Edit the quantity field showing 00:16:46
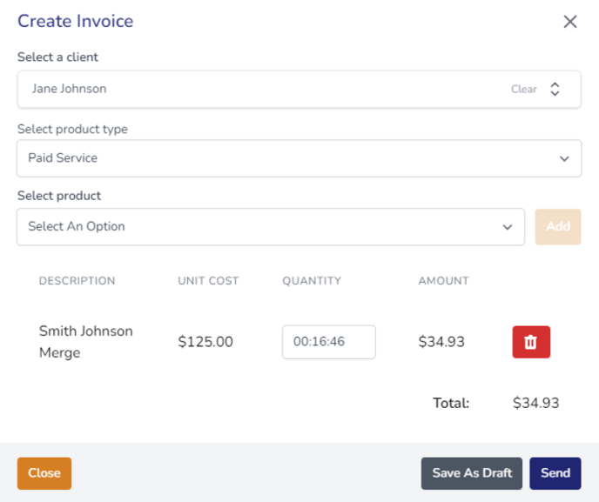Viewport: 599px width, 502px height. (x=328, y=342)
